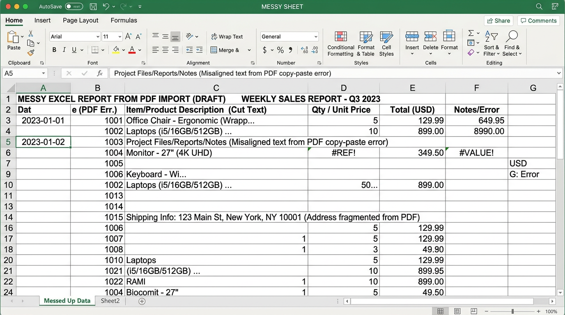This screenshot has width=565, height=315.
Task: Expand the Name Box dropdown arrow
Action: (43, 73)
